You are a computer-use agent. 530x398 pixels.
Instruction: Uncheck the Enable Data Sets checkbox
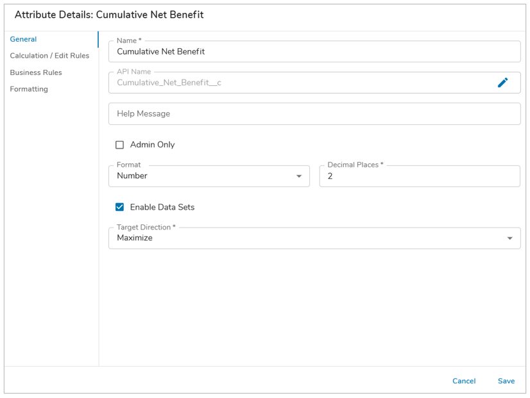(x=119, y=207)
